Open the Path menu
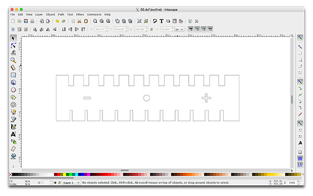 (x=61, y=14)
